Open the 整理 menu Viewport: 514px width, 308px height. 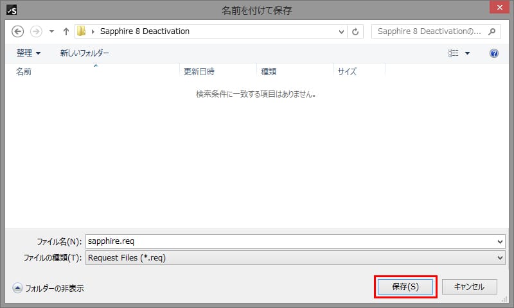coord(28,53)
